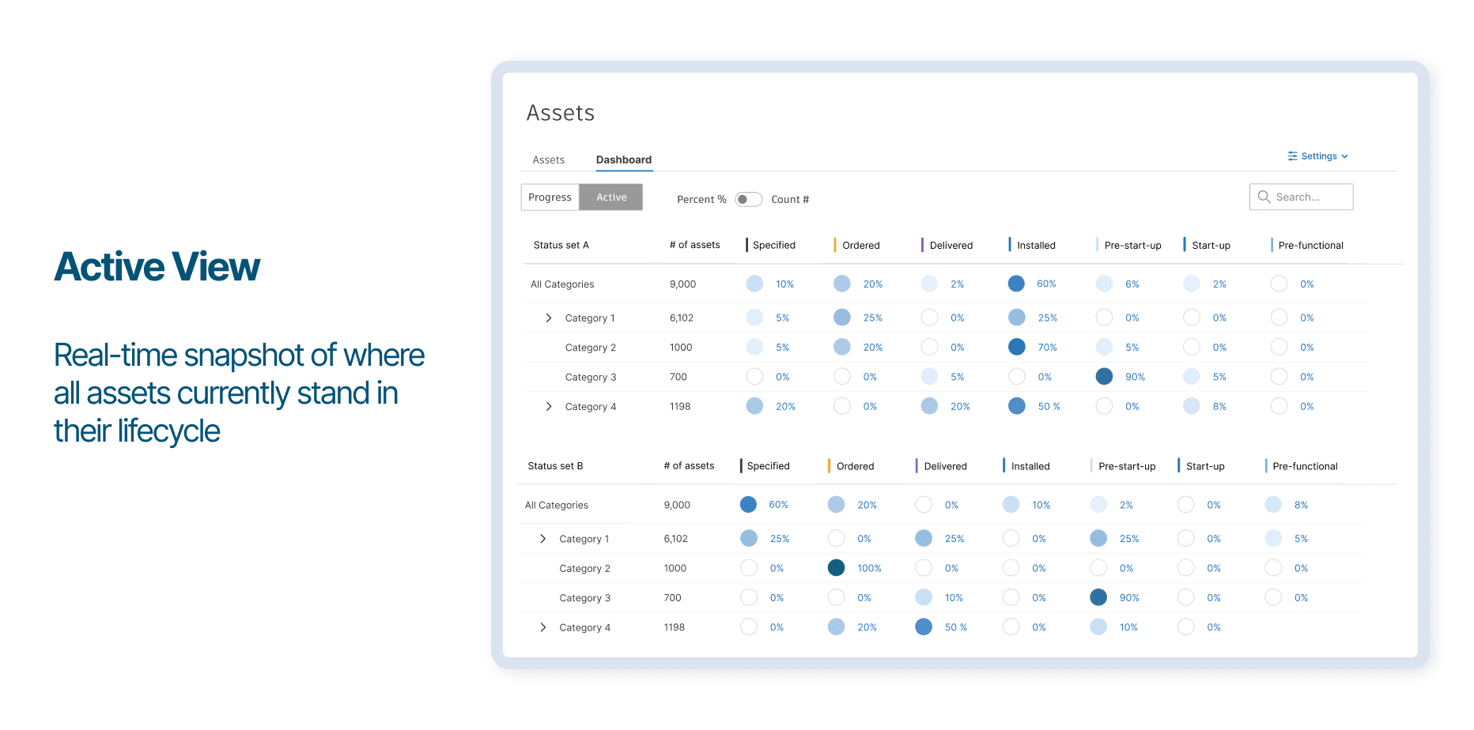1474x730 pixels.
Task: Click the Status set B header
Action: 555,466
